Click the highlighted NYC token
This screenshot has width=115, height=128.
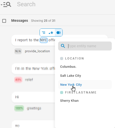tap(44, 40)
